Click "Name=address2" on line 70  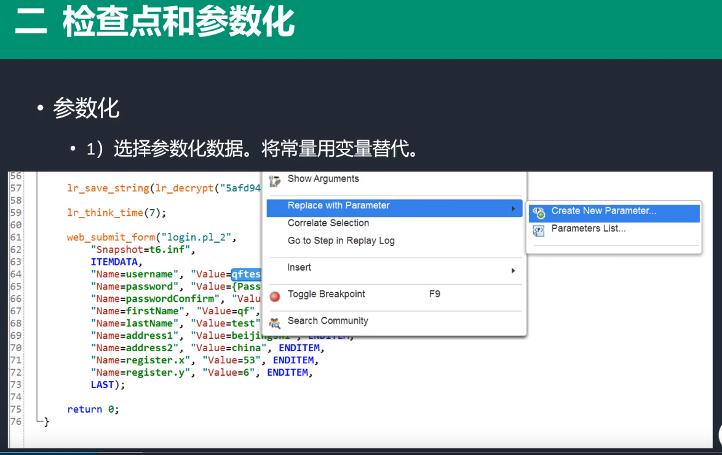(135, 347)
